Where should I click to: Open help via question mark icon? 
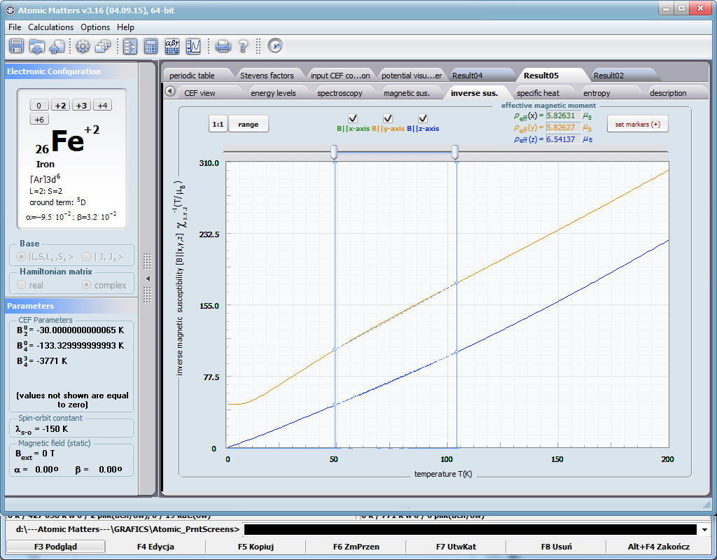pyautogui.click(x=243, y=46)
